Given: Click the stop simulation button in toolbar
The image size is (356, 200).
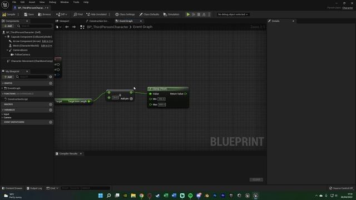Looking at the screenshot, I should [199, 14].
